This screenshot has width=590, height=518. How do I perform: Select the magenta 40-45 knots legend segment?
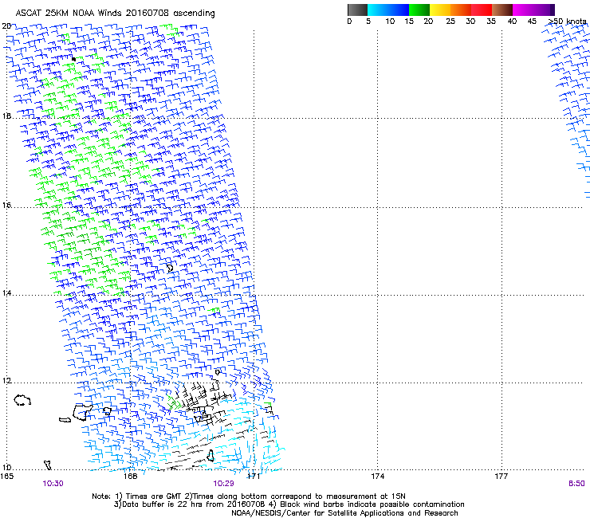523,10
